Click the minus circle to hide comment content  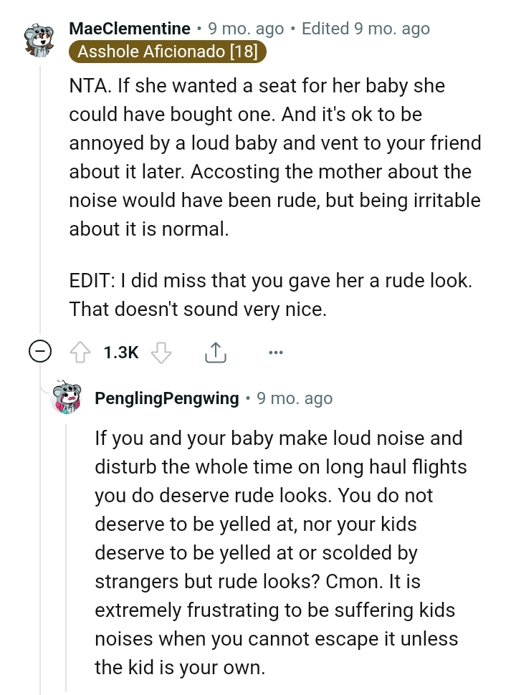click(41, 352)
